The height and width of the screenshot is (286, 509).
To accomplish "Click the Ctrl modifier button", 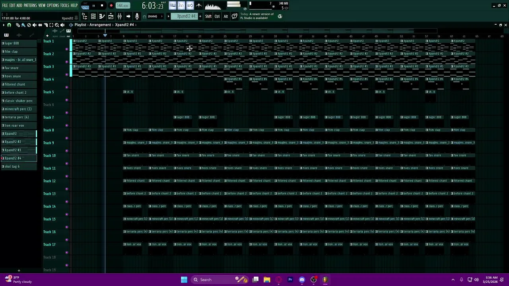I will click(x=217, y=16).
